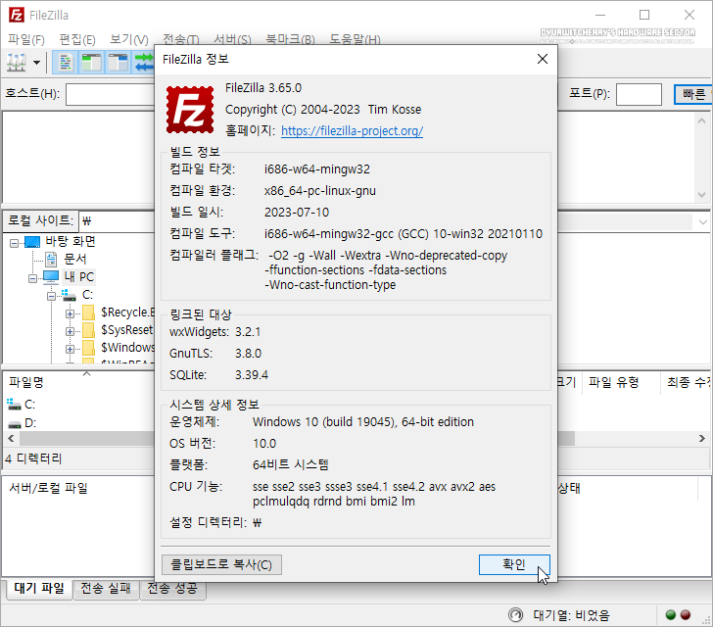Select $Recycle.Bin folder in tree

pyautogui.click(x=127, y=313)
